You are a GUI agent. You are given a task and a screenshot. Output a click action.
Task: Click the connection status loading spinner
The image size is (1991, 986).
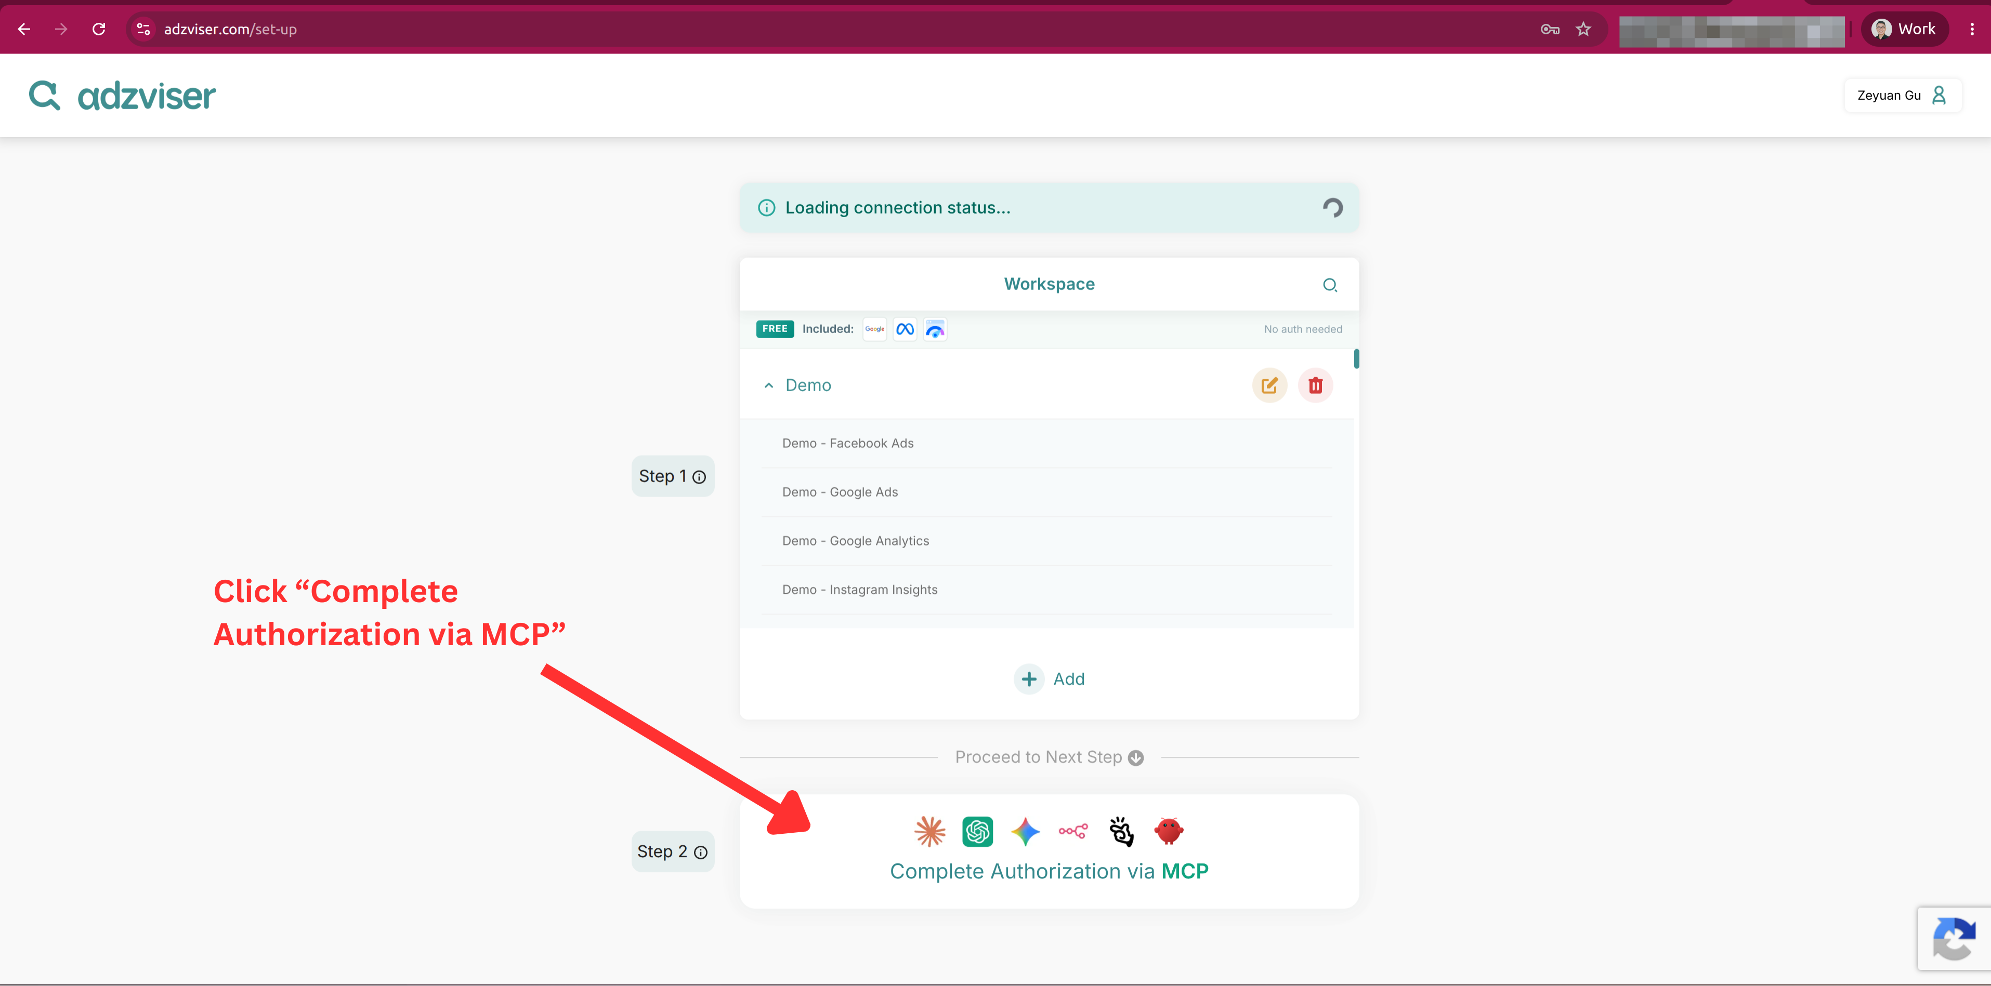coord(1332,208)
